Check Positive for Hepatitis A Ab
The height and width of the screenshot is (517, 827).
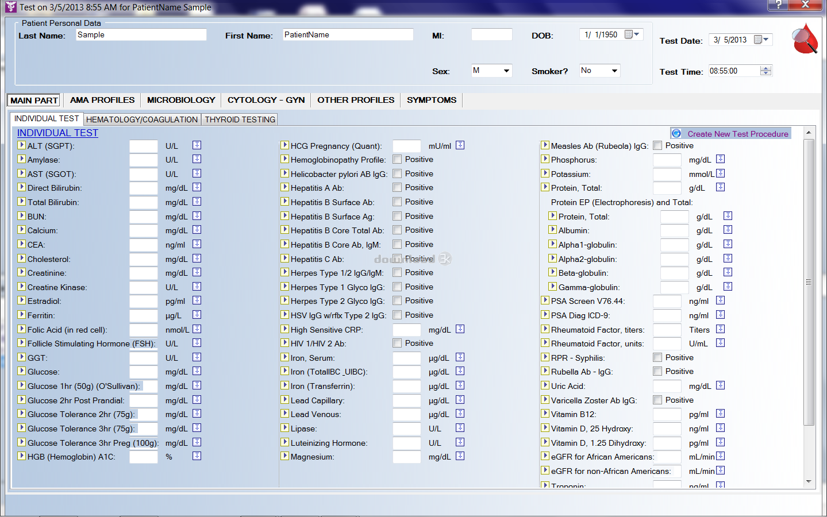(397, 187)
